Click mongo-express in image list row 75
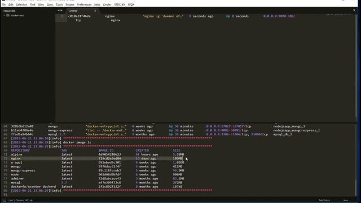This screenshot has width=361, height=203. tap(23, 170)
